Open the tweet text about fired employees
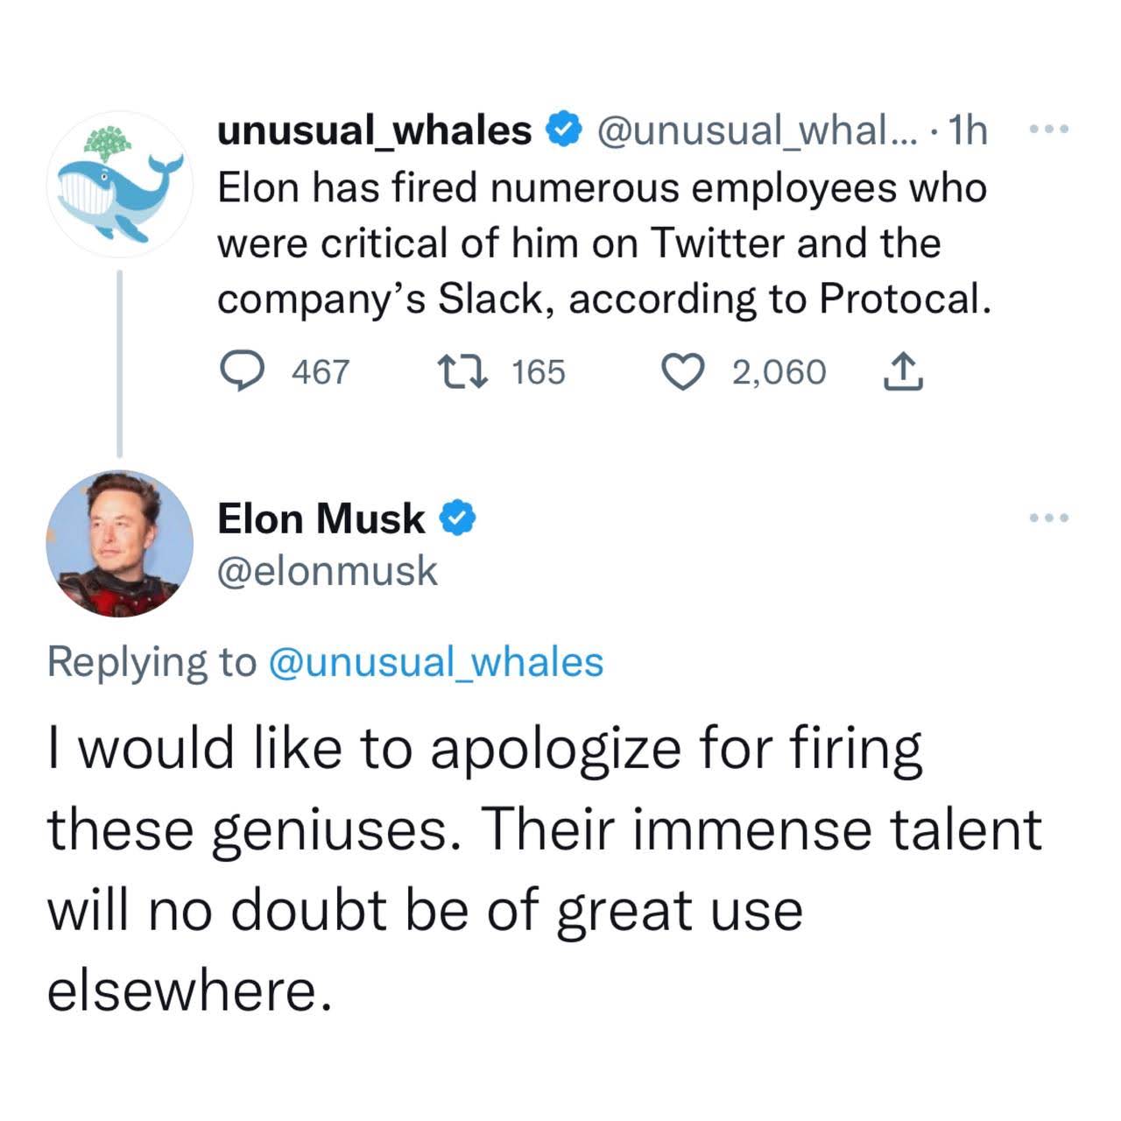The width and height of the screenshot is (1121, 1121). click(603, 243)
